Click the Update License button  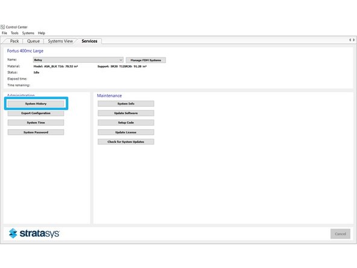[x=126, y=132]
